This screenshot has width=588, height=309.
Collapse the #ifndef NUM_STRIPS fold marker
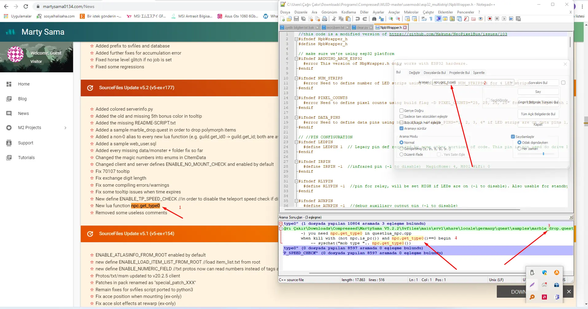(x=296, y=78)
